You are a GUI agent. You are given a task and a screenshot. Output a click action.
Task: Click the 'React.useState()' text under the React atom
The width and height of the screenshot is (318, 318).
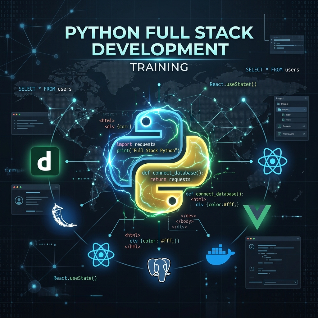[x=75, y=278]
